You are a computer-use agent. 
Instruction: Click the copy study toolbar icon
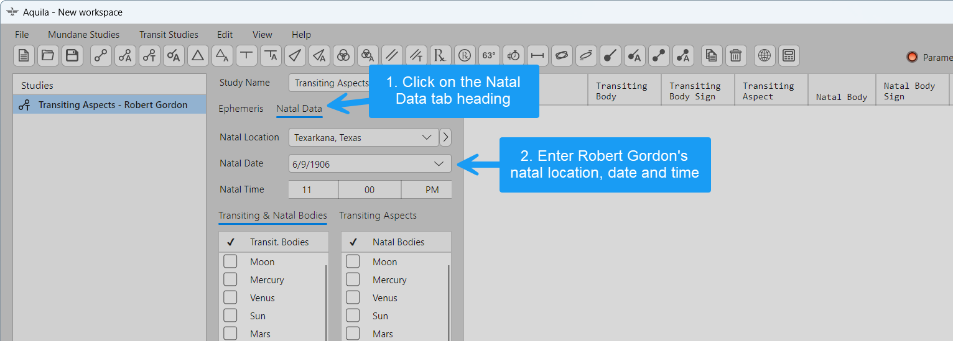pyautogui.click(x=712, y=55)
